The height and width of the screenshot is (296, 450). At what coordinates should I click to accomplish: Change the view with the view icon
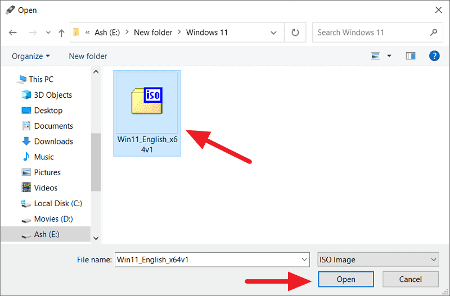(x=375, y=56)
